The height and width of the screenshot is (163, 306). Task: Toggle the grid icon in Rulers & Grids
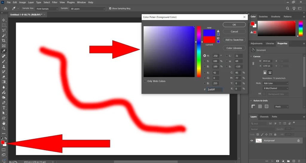[260, 106]
